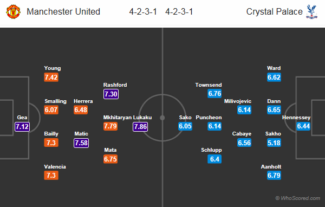Image resolution: width=325 pixels, height=207 pixels.
Task: Select Sakho's 5.18 rating badge
Action: click(x=274, y=143)
